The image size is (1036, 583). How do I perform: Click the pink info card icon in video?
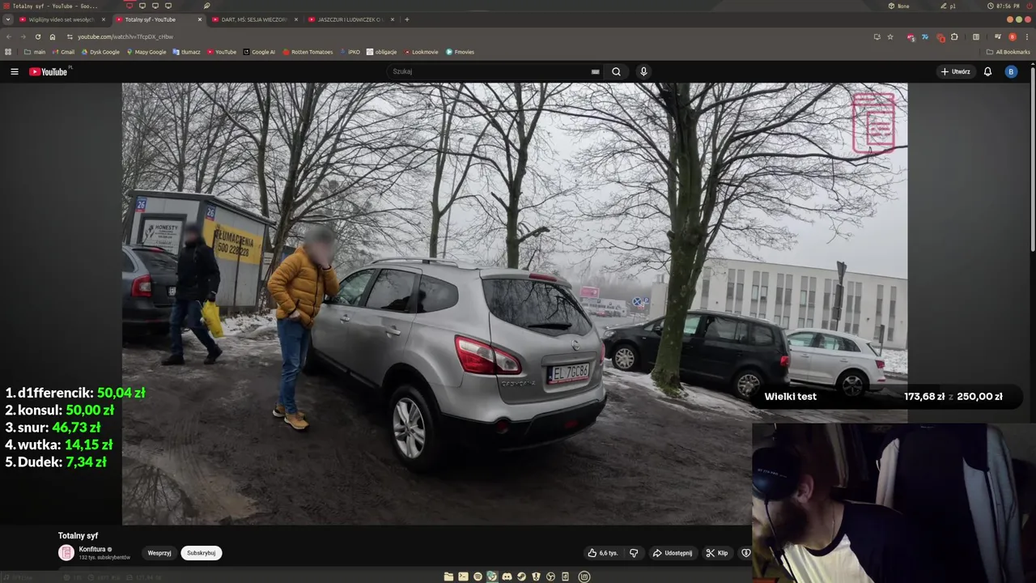tap(873, 123)
